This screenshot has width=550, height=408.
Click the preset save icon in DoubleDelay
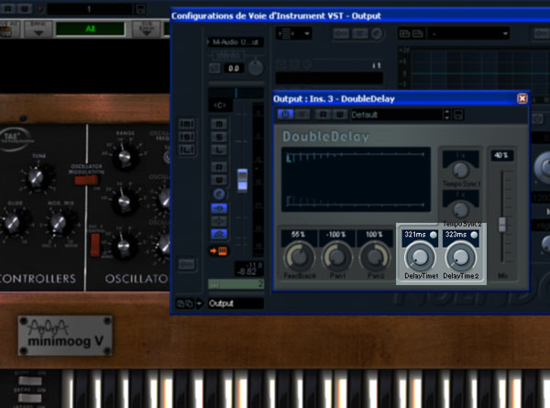(x=458, y=115)
